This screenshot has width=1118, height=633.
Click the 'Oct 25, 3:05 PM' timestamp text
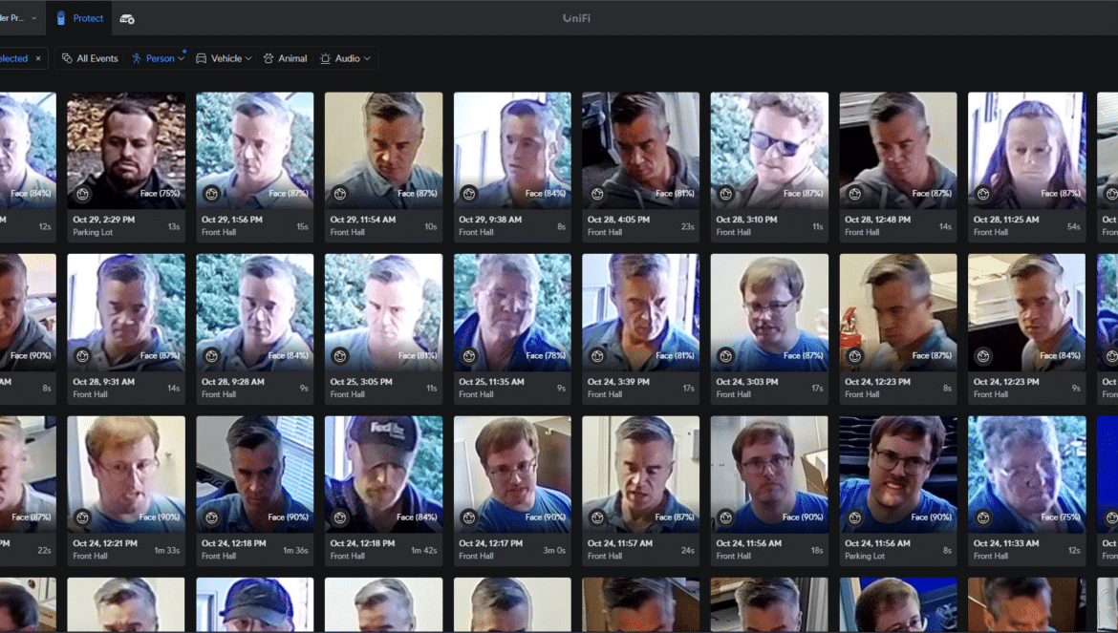(x=361, y=382)
